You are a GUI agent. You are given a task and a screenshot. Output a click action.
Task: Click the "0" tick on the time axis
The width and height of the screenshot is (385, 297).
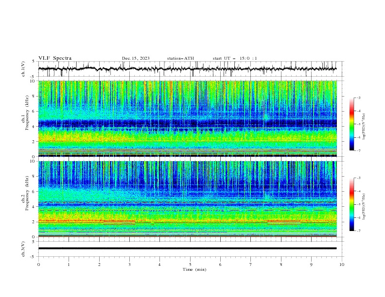[38, 264]
